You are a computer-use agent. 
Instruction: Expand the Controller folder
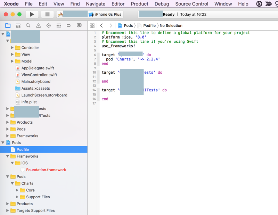[12, 48]
